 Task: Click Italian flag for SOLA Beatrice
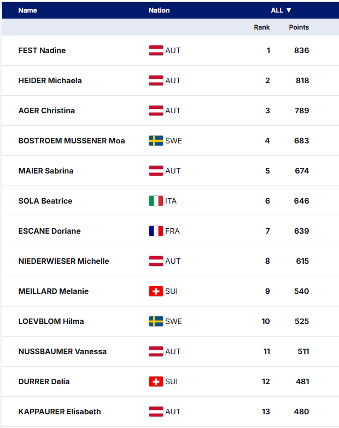[156, 201]
